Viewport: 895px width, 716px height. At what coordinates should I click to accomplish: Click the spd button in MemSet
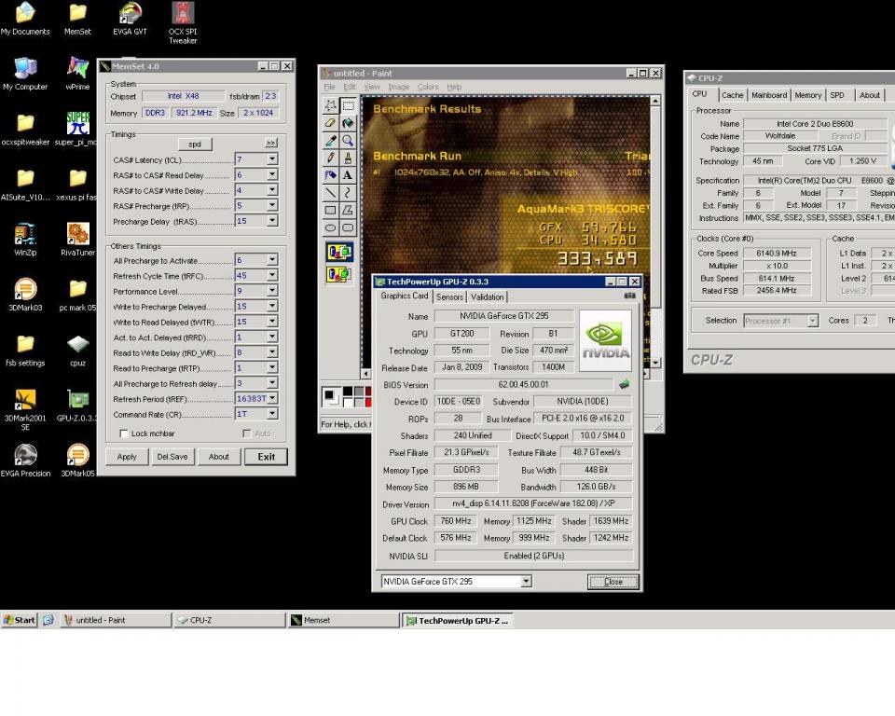click(x=195, y=144)
